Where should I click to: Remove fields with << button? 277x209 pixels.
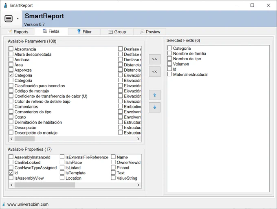[154, 72]
